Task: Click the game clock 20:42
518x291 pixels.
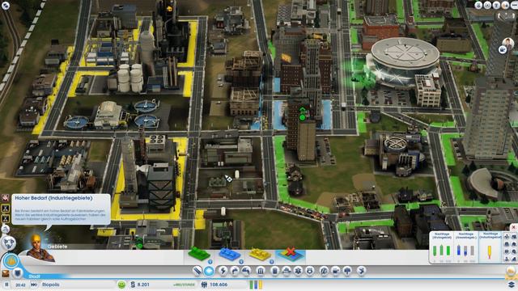Action: tap(20, 285)
